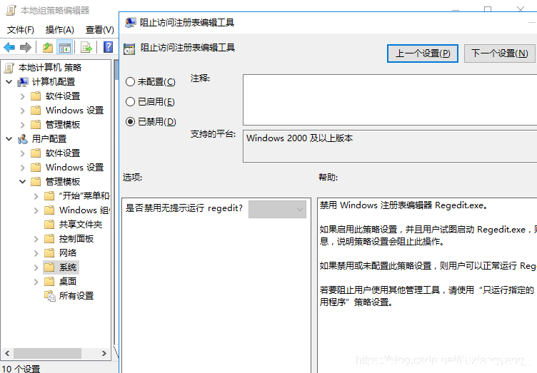Click the 本地计算机 策略 scroll icon
The height and width of the screenshot is (373, 537).
coord(9,68)
